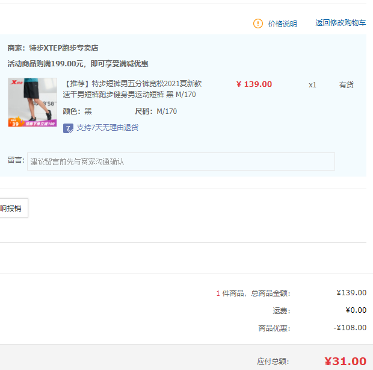Open 支持7天无理由退货 return policy link
373x370 pixels.
click(107, 128)
